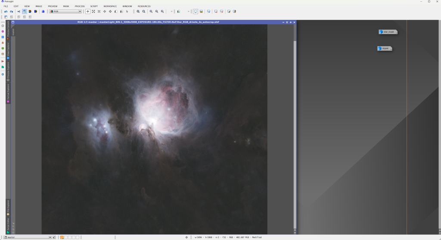Toggle the Readout mode cursor button

88,12
